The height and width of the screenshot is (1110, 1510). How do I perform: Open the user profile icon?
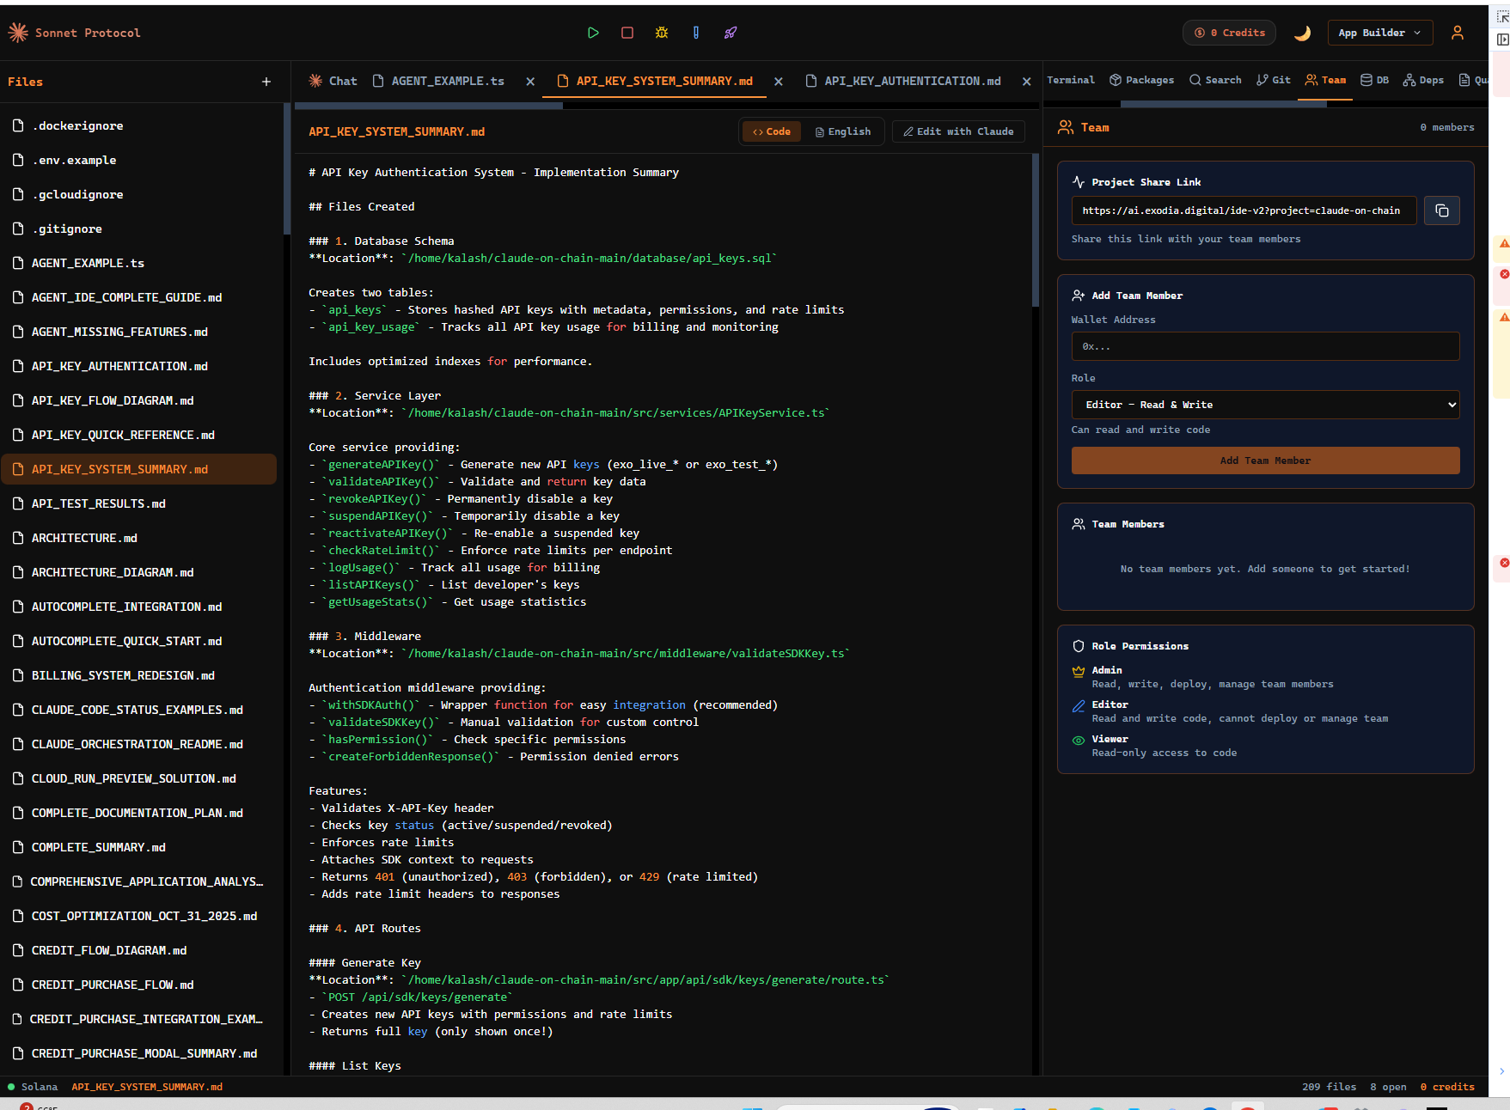1458,33
